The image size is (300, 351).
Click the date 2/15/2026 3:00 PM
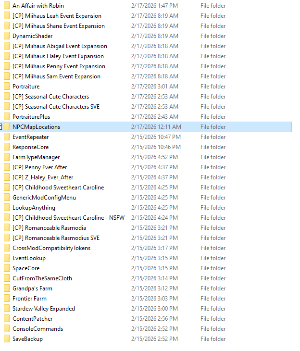[x=154, y=309]
